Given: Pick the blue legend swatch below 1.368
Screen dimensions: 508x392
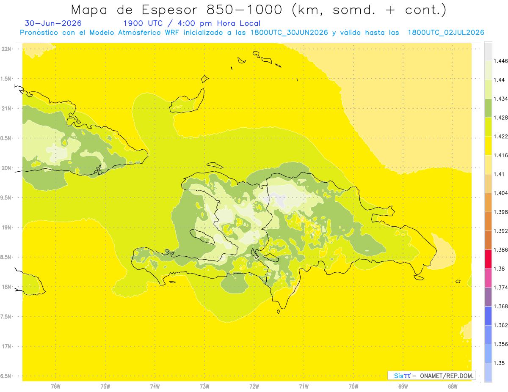Looking at the screenshot, I should click(x=488, y=315).
